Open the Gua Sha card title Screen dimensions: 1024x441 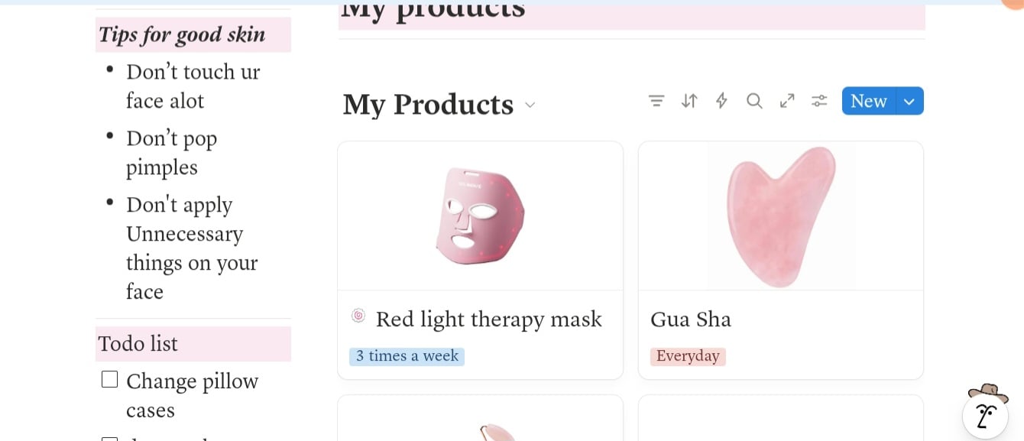691,319
